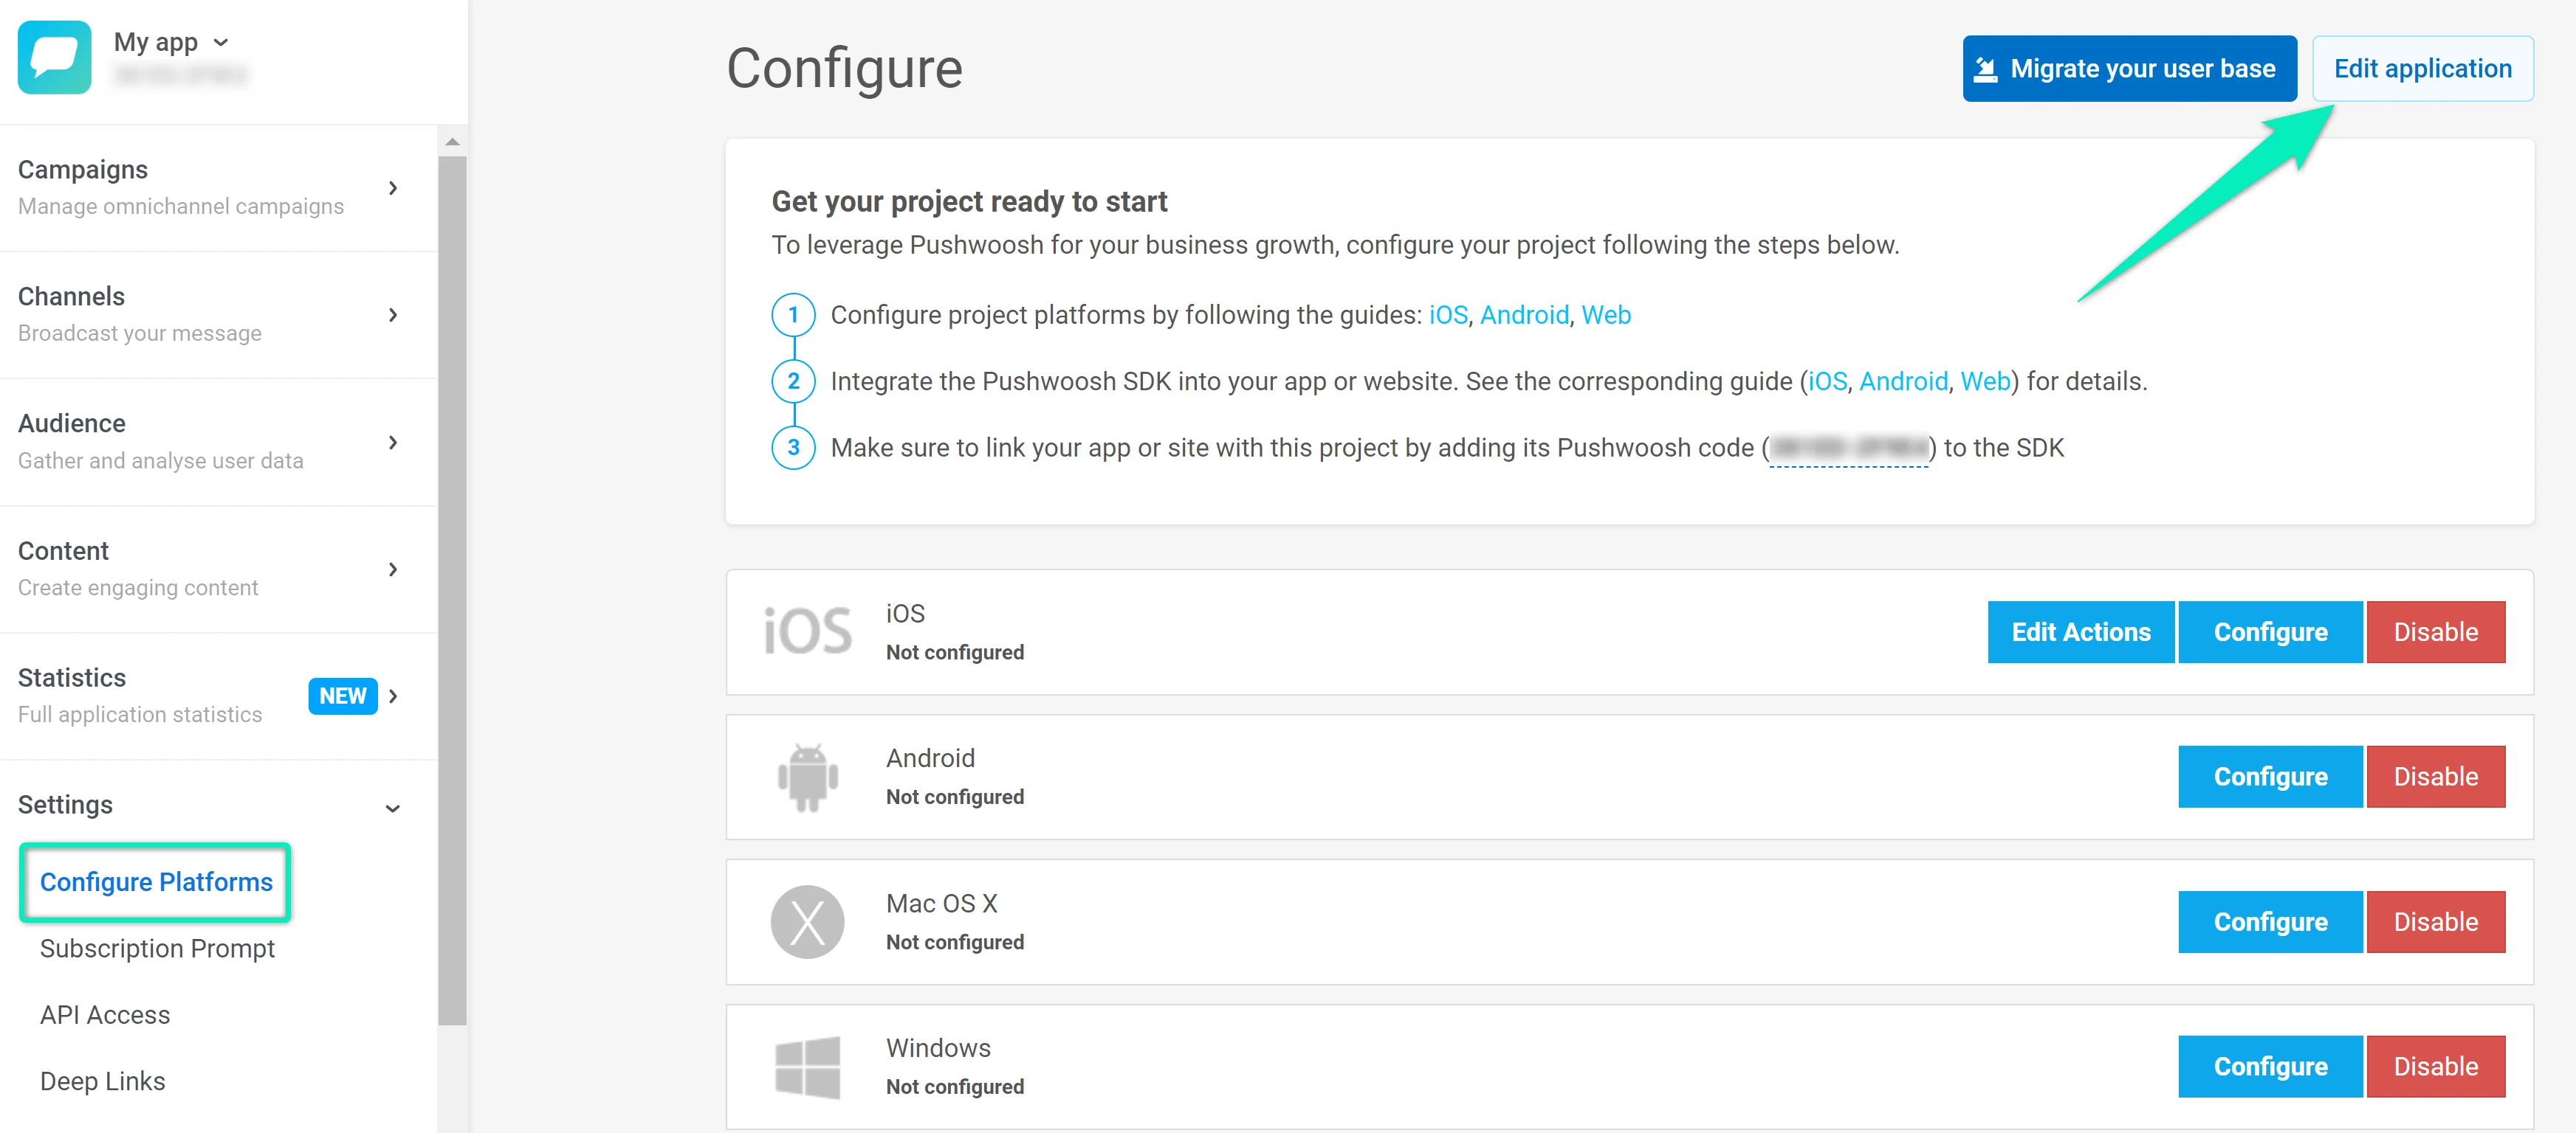The image size is (2576, 1133).
Task: Click the Pushwoosh logo icon
Action: coord(54,57)
